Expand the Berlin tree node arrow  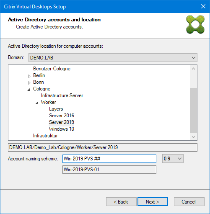[x=29, y=76]
